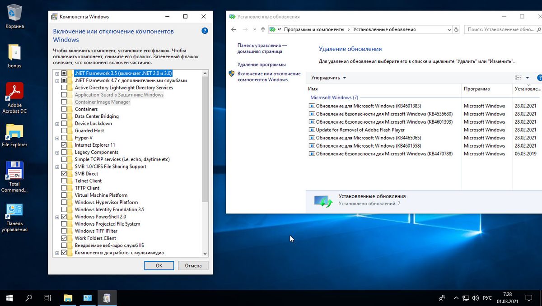Click the Отмена button

(x=193, y=265)
